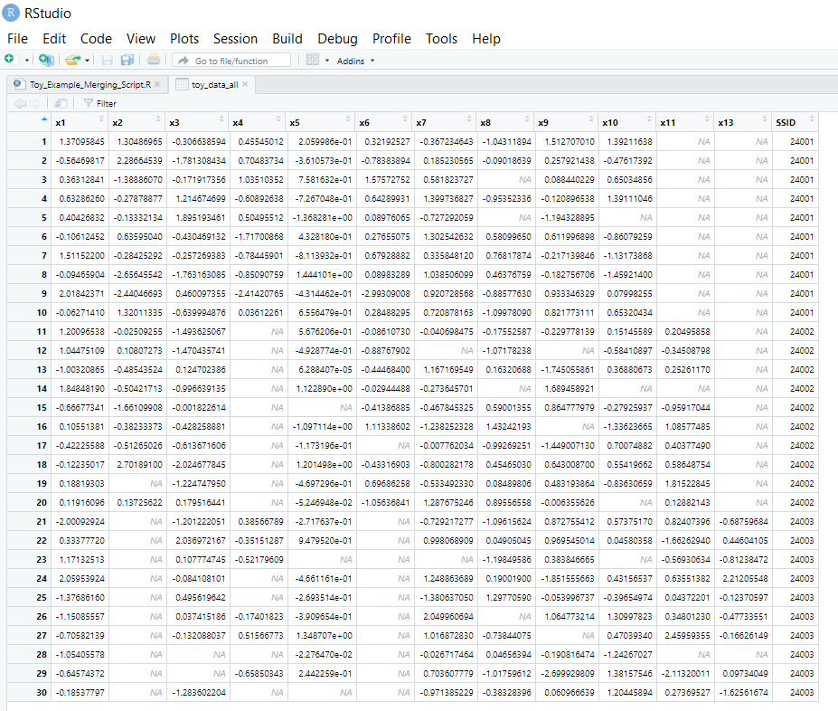Viewport: 838px width, 711px height.
Task: Open an existing file with the folder icon
Action: 74,58
